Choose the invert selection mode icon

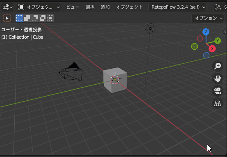pos(43,18)
